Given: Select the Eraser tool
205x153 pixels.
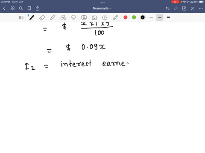Looking at the screenshot, I should 42,17.
